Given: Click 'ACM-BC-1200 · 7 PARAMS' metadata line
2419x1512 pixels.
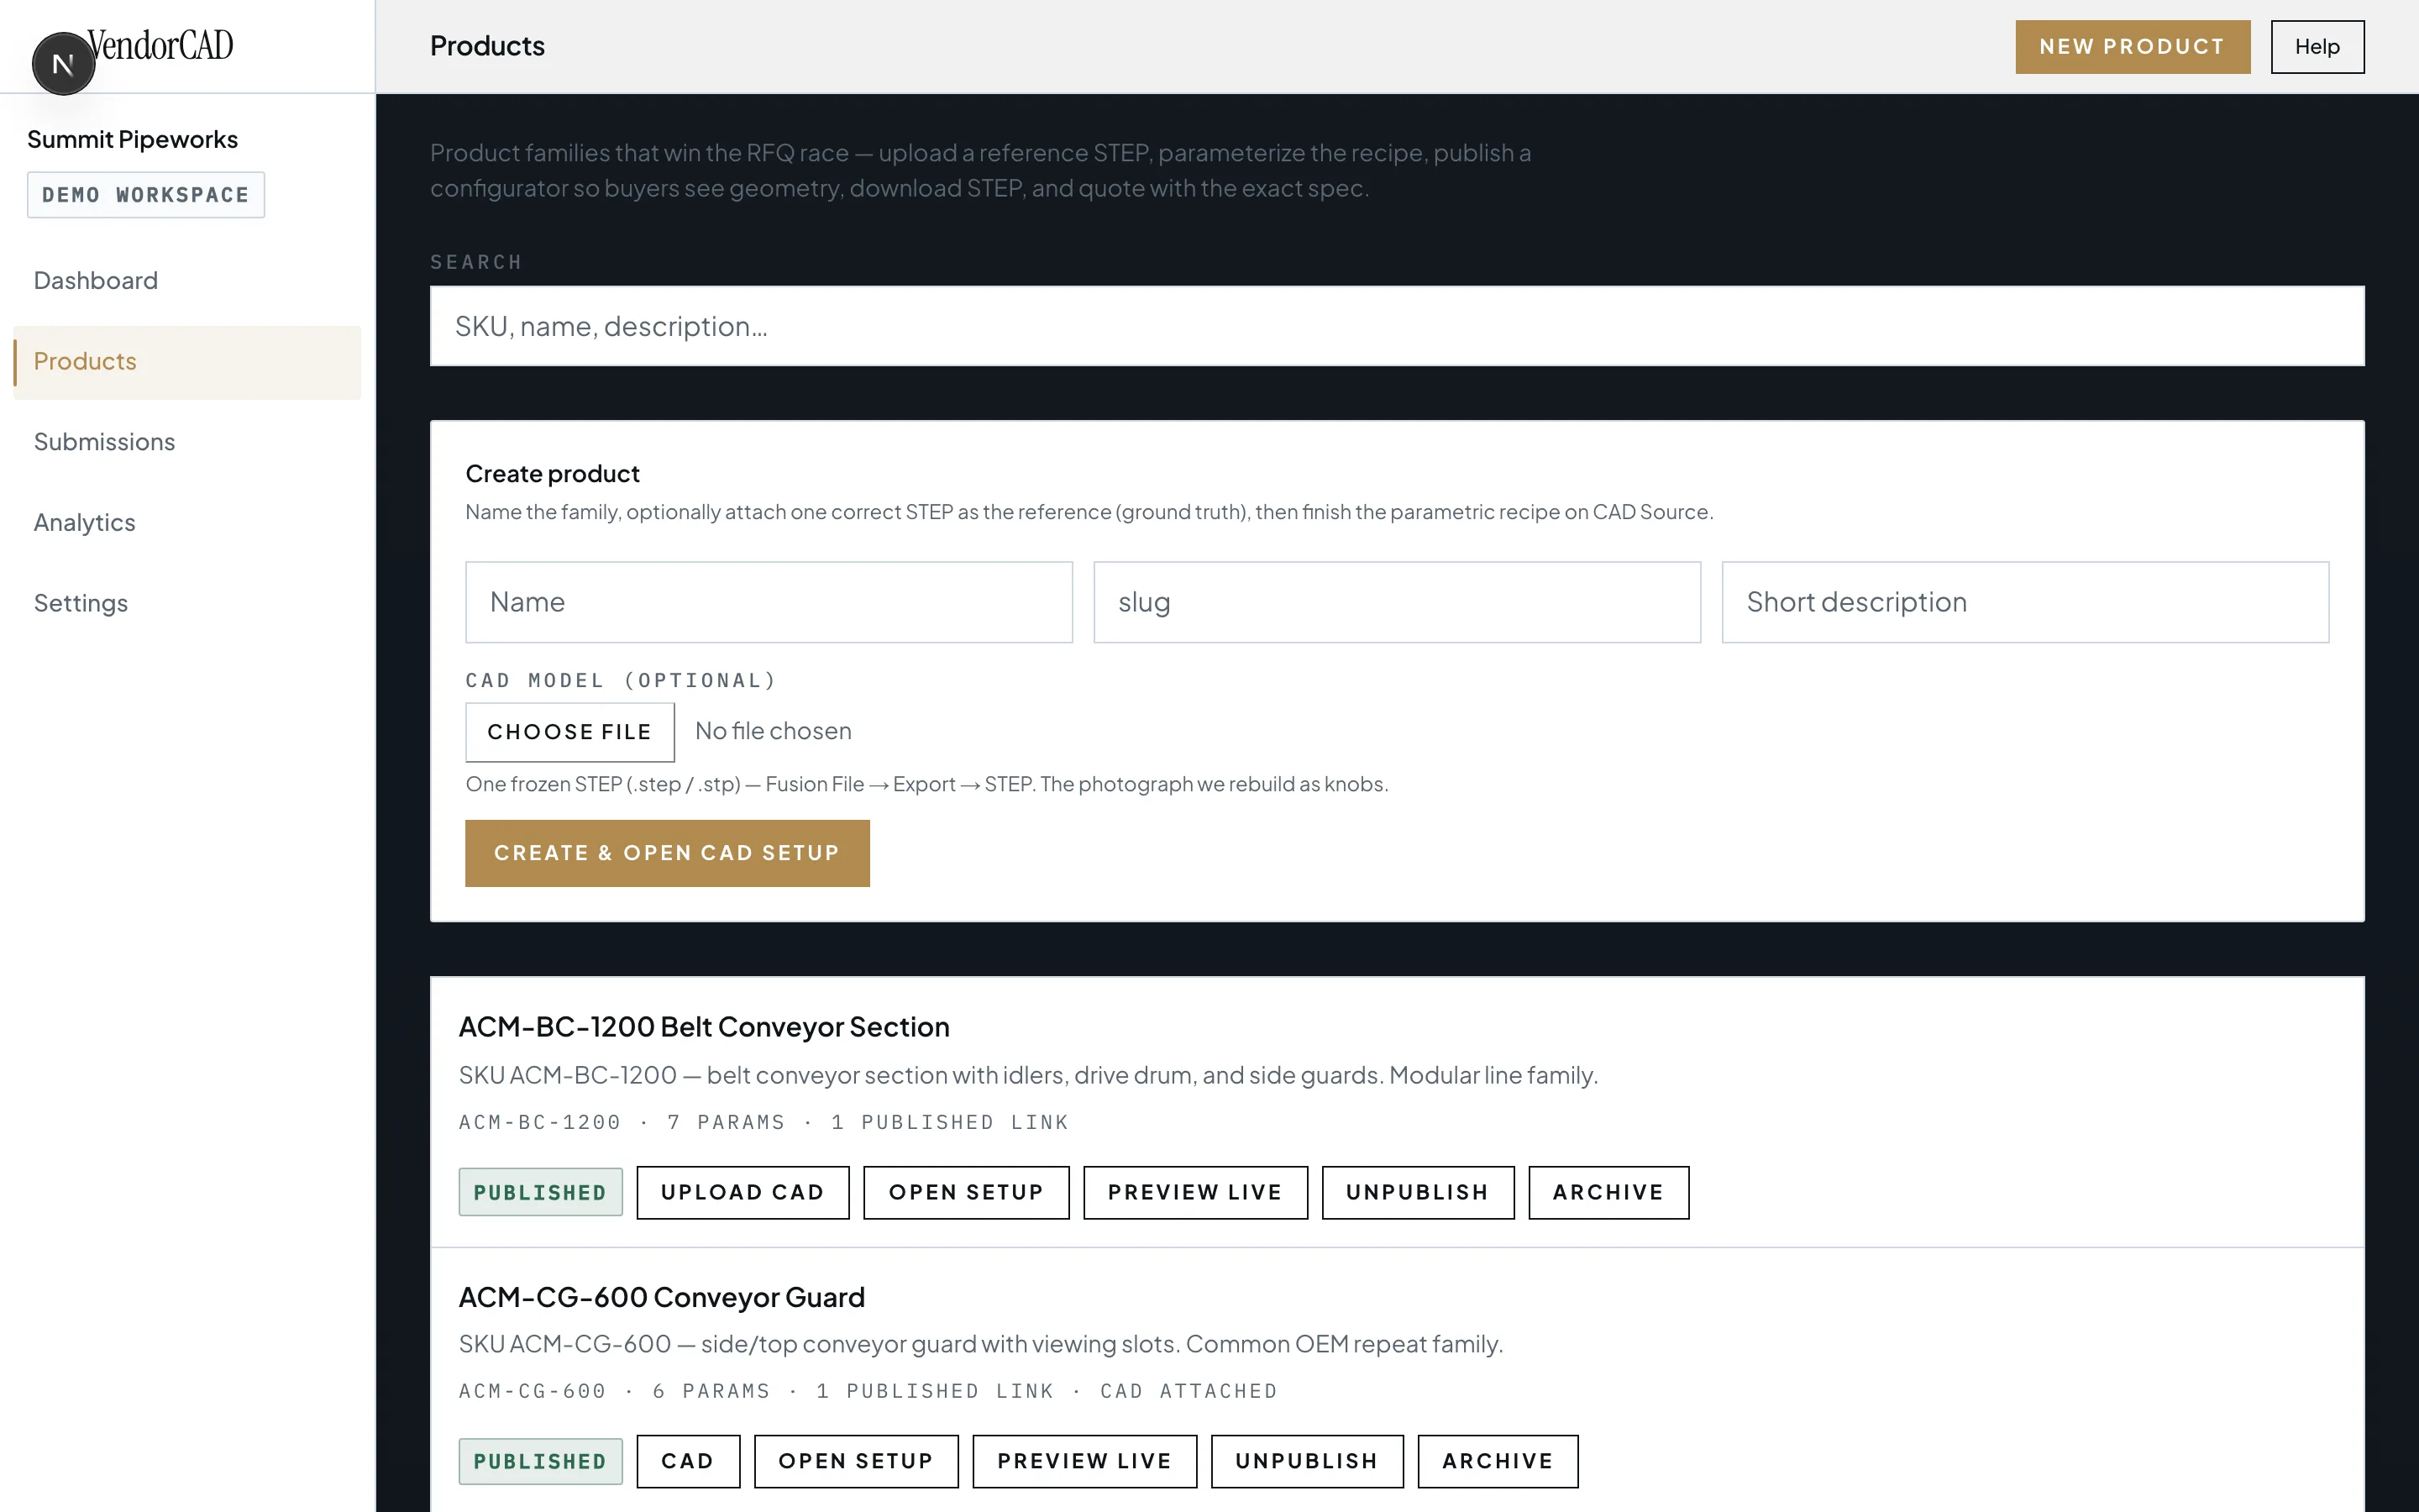Looking at the screenshot, I should click(763, 1122).
